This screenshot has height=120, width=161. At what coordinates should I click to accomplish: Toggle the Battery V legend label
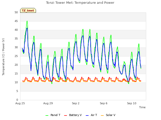[75, 115]
